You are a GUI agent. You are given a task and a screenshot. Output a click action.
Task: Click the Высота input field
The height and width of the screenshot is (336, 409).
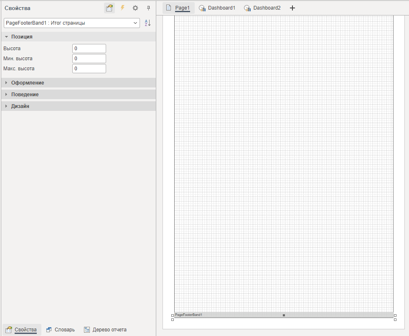point(89,49)
